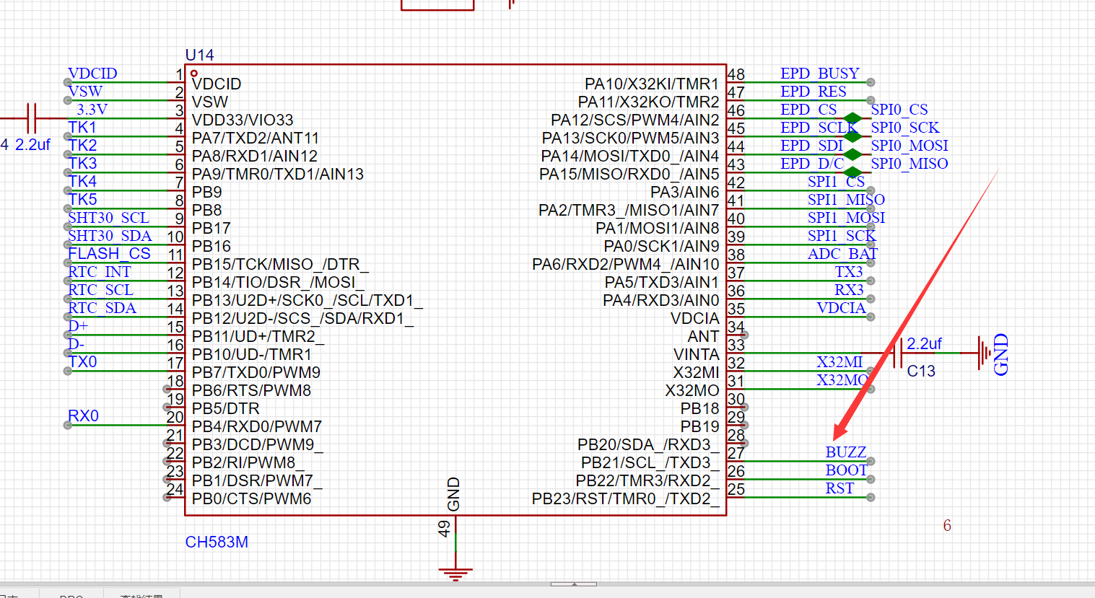Select the EPD_BUSY net label

[819, 74]
